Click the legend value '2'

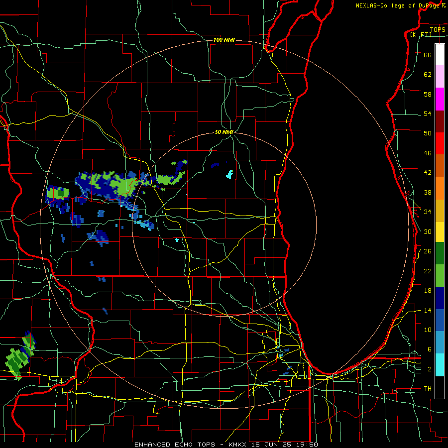[429, 369]
